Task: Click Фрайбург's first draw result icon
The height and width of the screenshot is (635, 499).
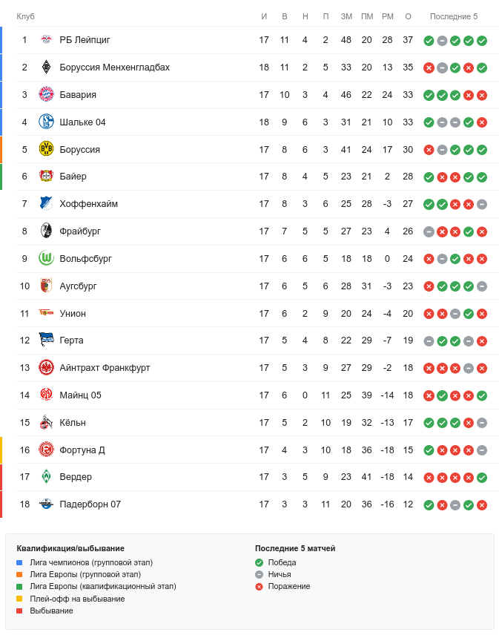Action: [429, 231]
